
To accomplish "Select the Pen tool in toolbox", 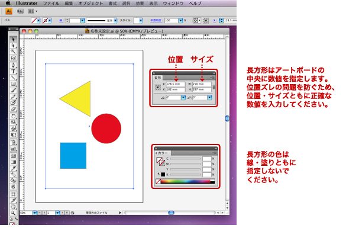I will coord(13,65).
